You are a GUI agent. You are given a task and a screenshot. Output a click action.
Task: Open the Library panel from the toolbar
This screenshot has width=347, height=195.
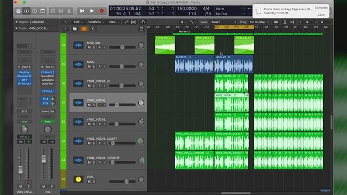click(18, 11)
